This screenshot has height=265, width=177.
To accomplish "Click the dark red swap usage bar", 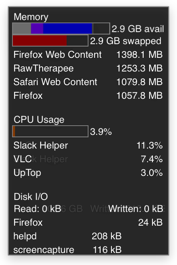I will 40,41.
